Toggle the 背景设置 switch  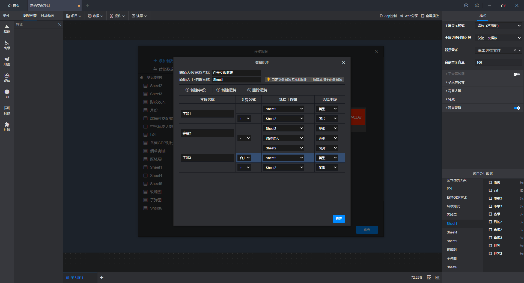coord(517,108)
